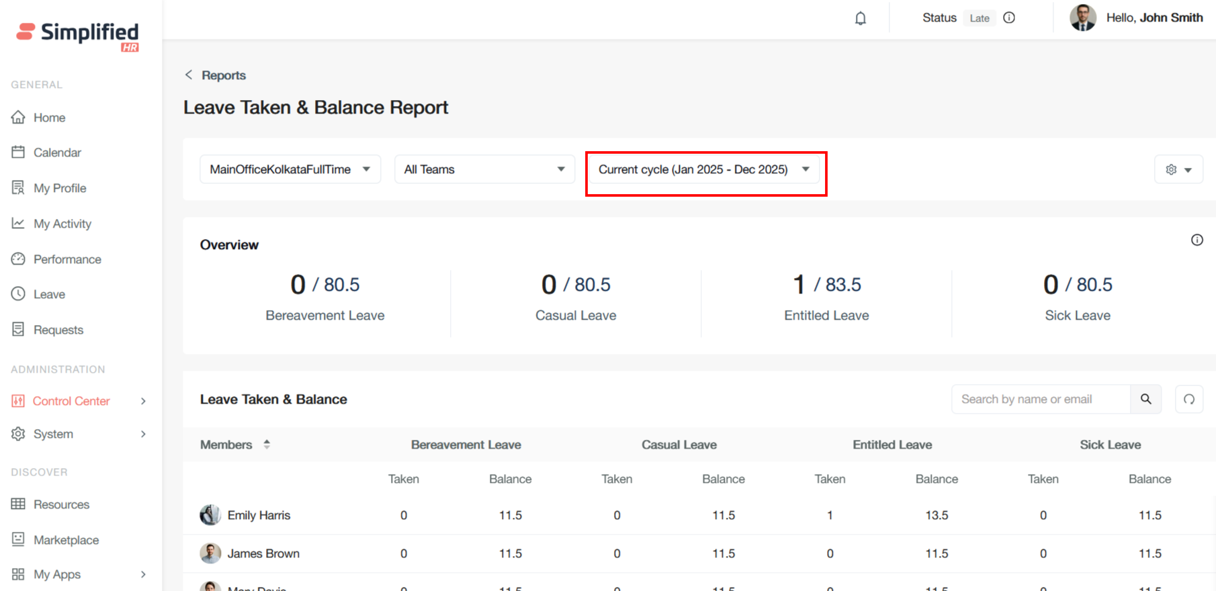Click the Simplified HR logo
The height and width of the screenshot is (591, 1216).
coord(78,35)
